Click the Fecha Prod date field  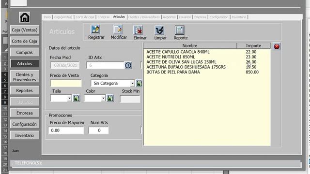65,65
